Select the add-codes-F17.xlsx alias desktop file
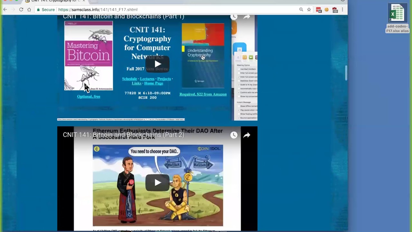 pyautogui.click(x=398, y=18)
